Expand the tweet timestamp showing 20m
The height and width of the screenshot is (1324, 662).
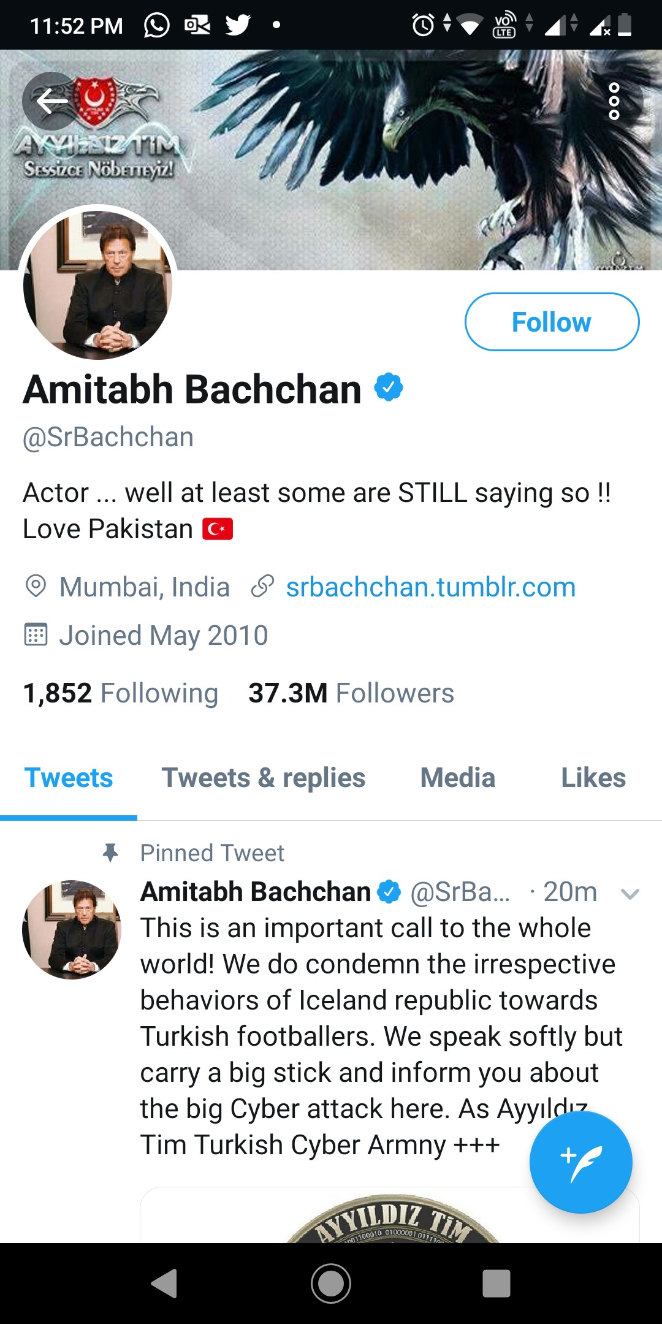point(571,892)
